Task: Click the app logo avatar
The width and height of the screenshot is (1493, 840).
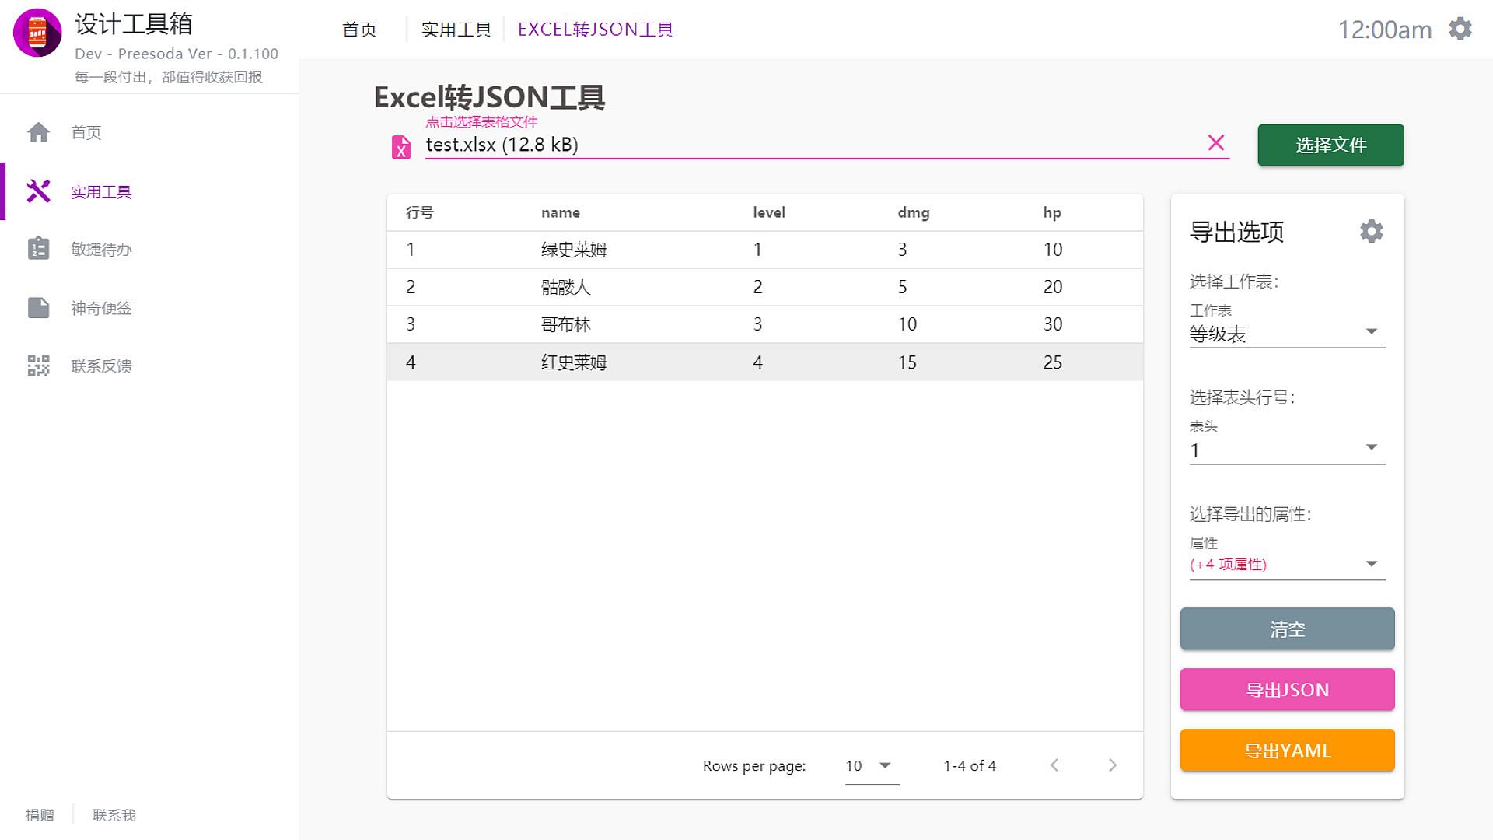Action: [37, 33]
